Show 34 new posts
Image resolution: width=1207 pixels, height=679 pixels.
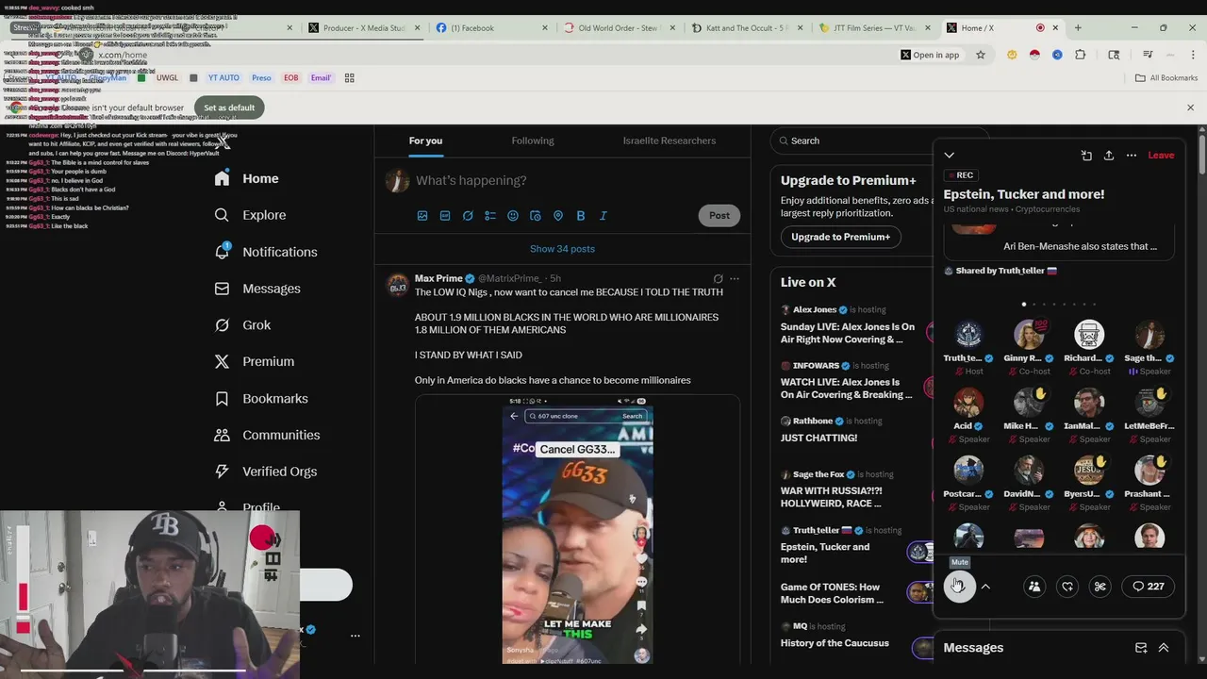point(562,249)
